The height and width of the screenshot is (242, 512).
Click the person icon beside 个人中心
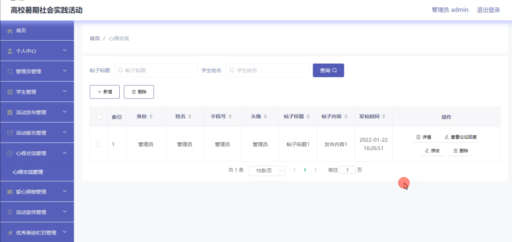coord(10,51)
